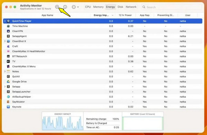The image size is (207, 135).
Task: Select the CleanMyMac X Menu icon
Action: tap(8, 66)
